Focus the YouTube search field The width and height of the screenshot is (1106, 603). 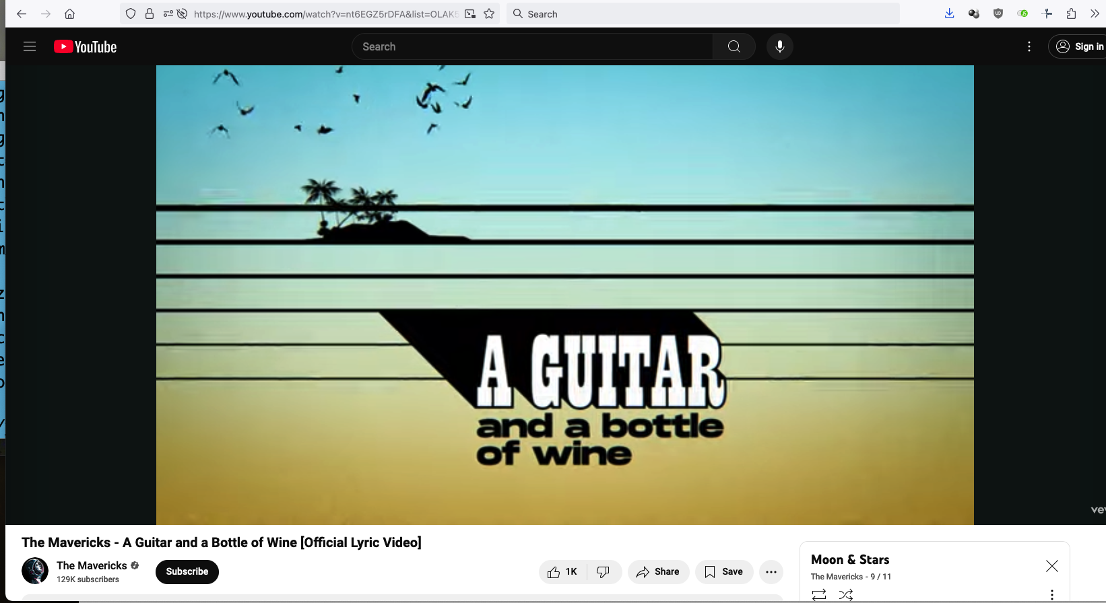(x=532, y=46)
